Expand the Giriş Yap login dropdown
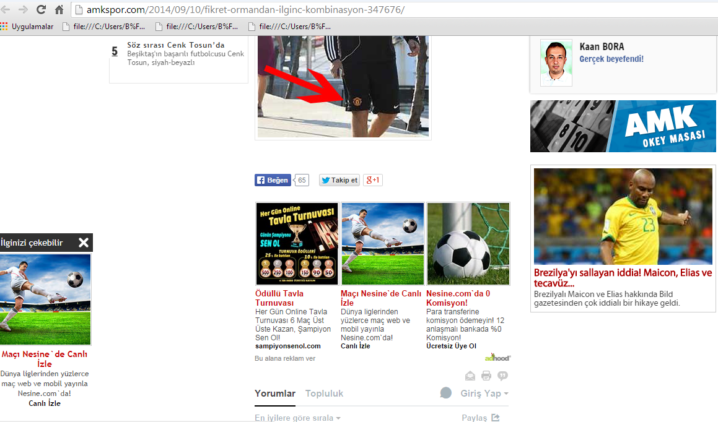The width and height of the screenshot is (718, 422). coord(484,393)
